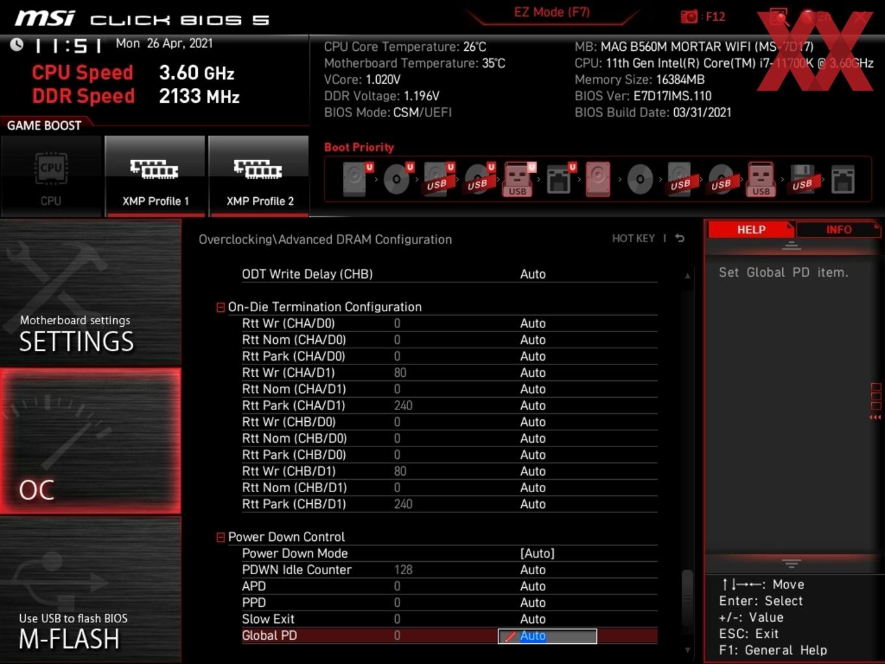
Task: Click the Global PD row label
Action: 269,635
